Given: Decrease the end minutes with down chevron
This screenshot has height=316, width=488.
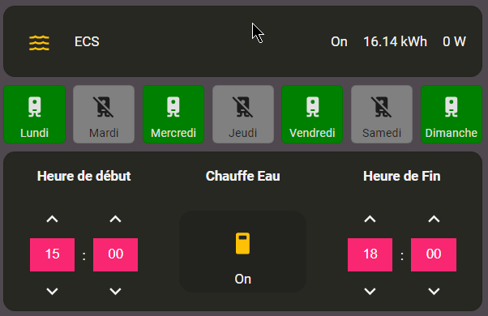Looking at the screenshot, I should [434, 291].
